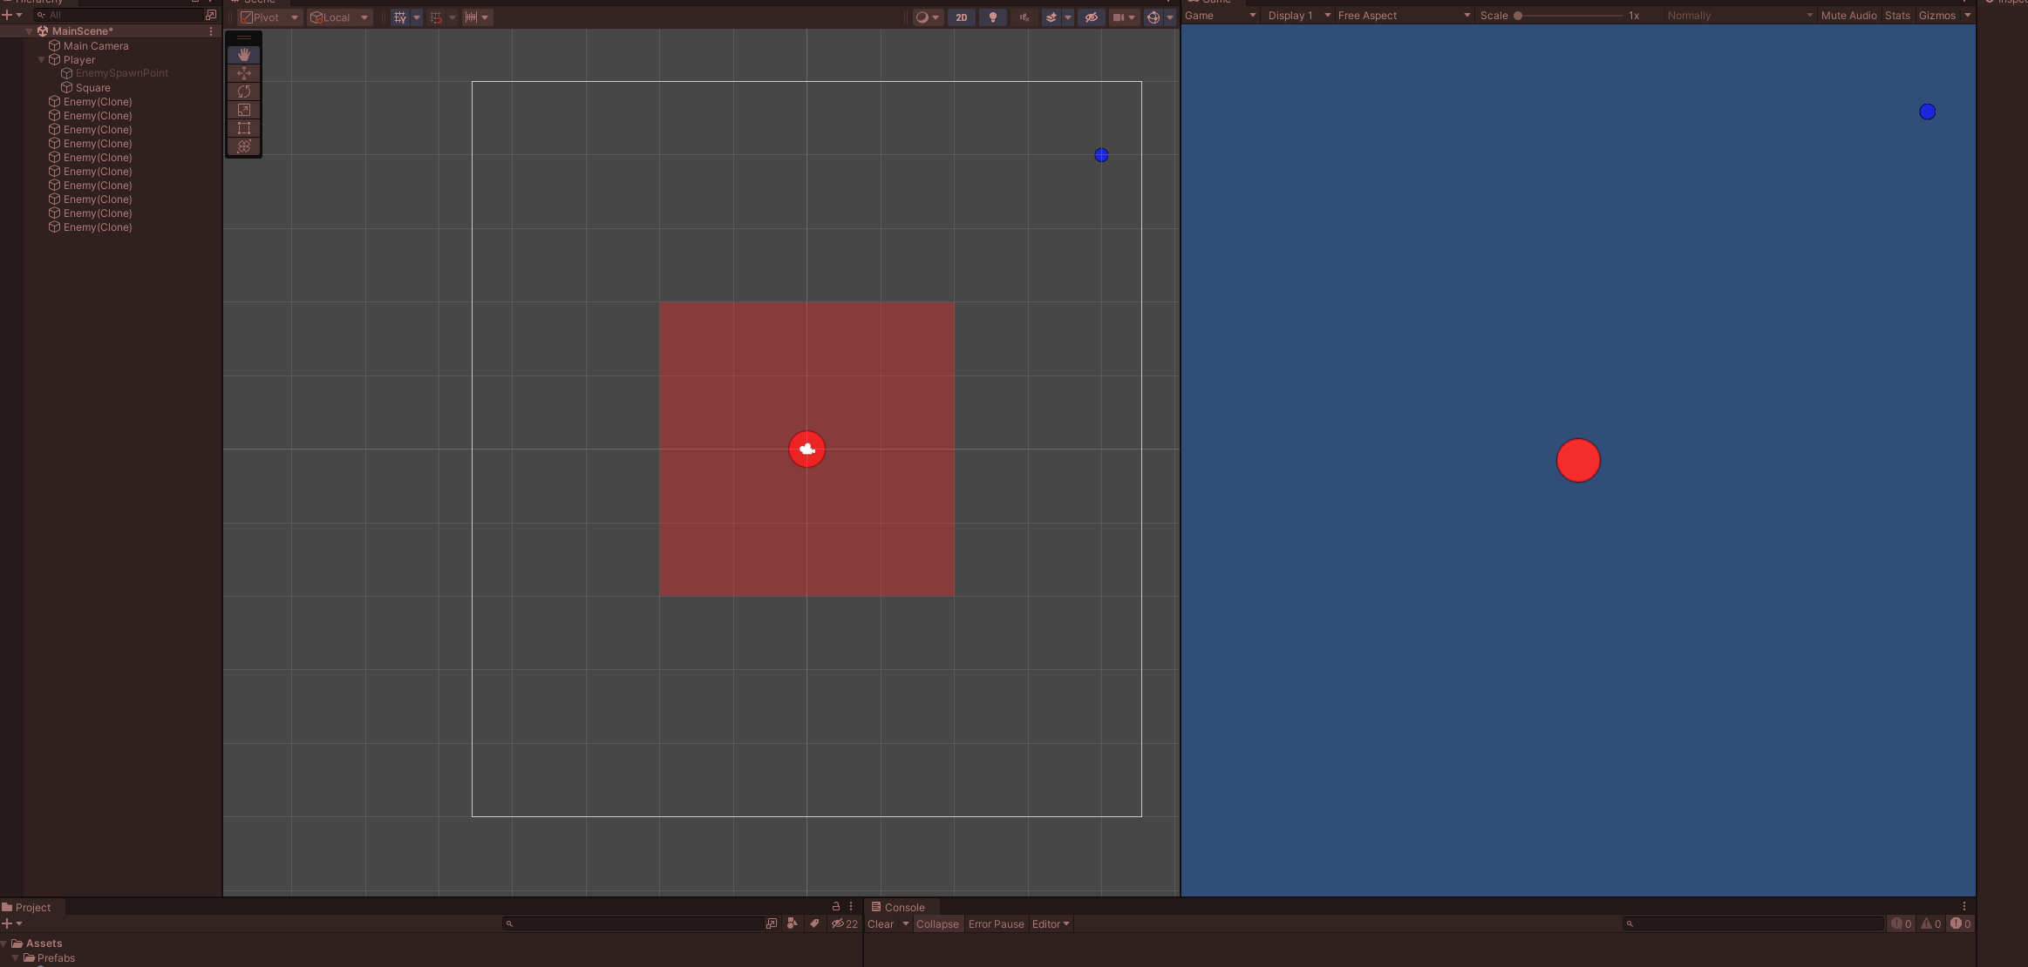The height and width of the screenshot is (967, 2028).
Task: Select the Rect transform tool
Action: 244,128
